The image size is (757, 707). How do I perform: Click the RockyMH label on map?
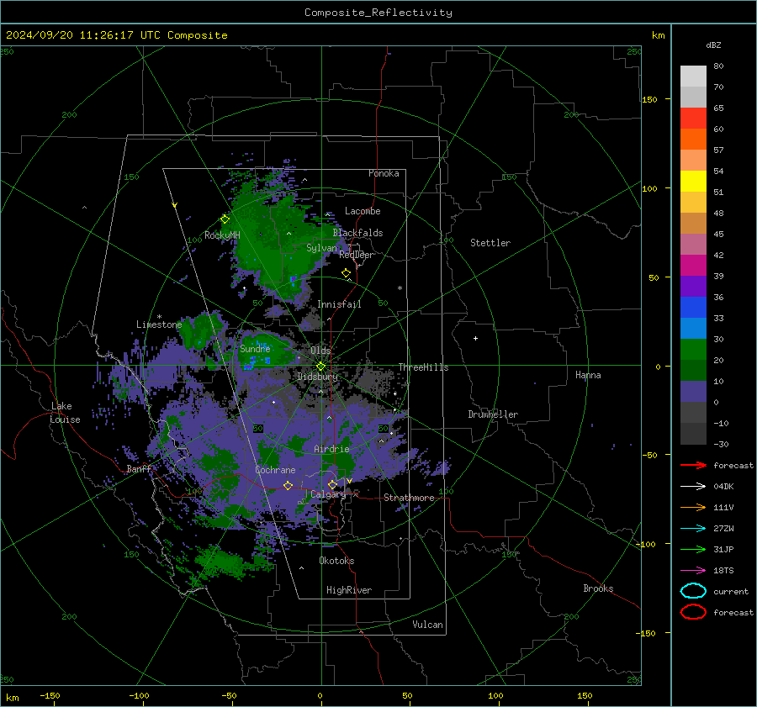(x=222, y=235)
